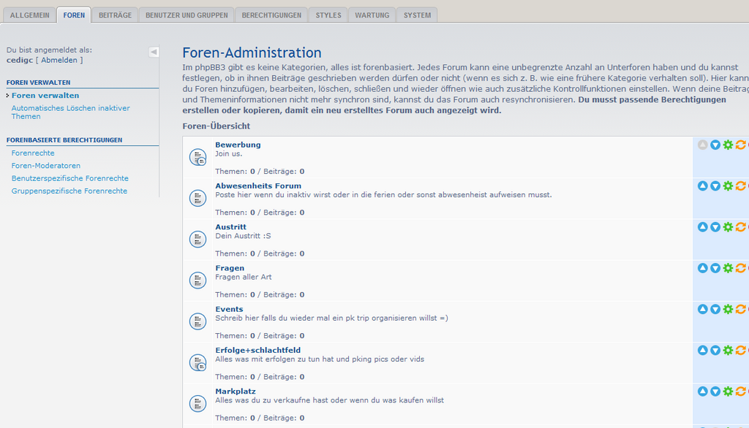Screen dimensions: 749x428
Task: Switch to the Allgemein tab
Action: (x=29, y=15)
